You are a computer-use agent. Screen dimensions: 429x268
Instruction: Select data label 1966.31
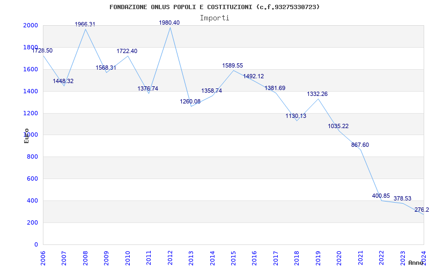click(85, 24)
